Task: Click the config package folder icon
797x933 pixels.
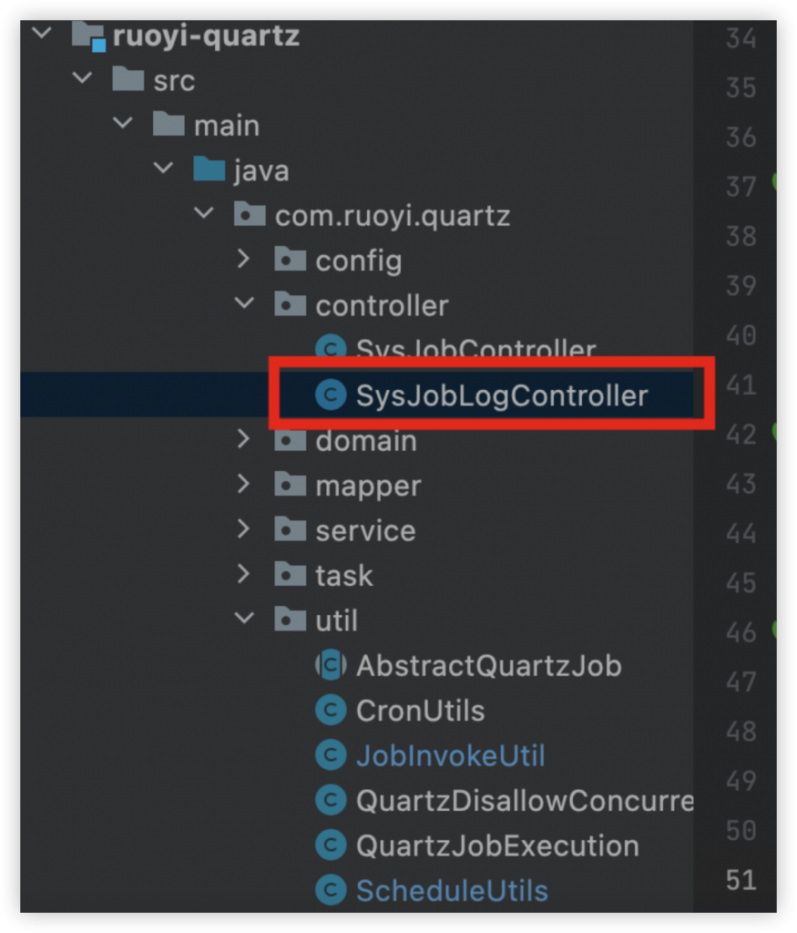Action: [290, 261]
